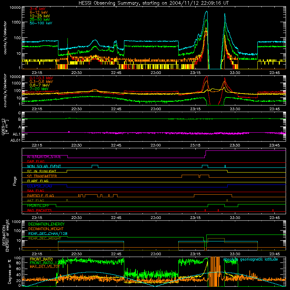Click the A0.01 tick label on GOES panel
Screen dimensions: 290x290
click(15, 140)
